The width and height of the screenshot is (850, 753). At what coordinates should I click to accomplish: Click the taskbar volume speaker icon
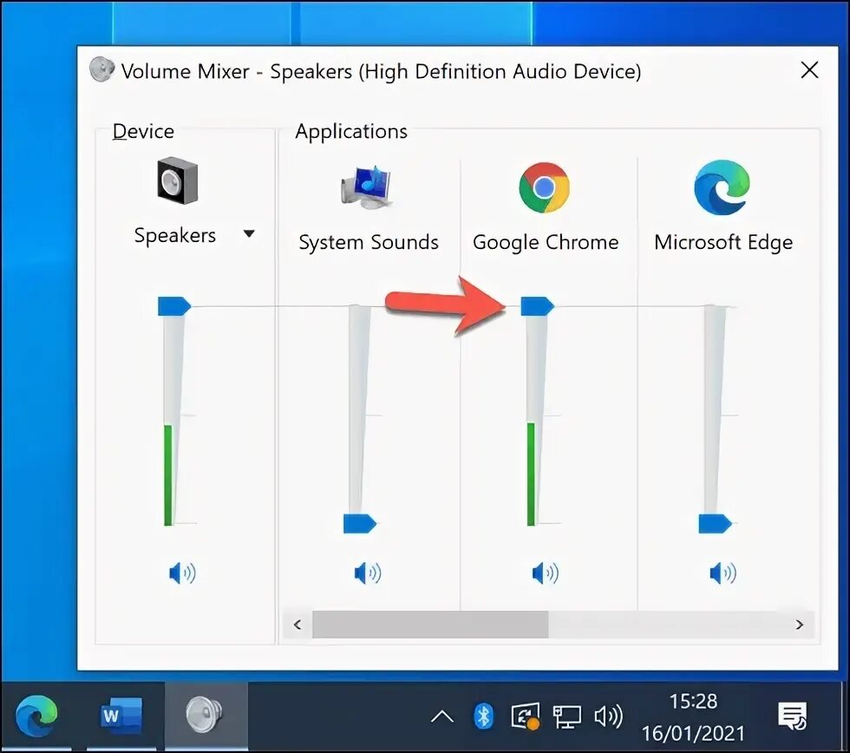tap(608, 717)
